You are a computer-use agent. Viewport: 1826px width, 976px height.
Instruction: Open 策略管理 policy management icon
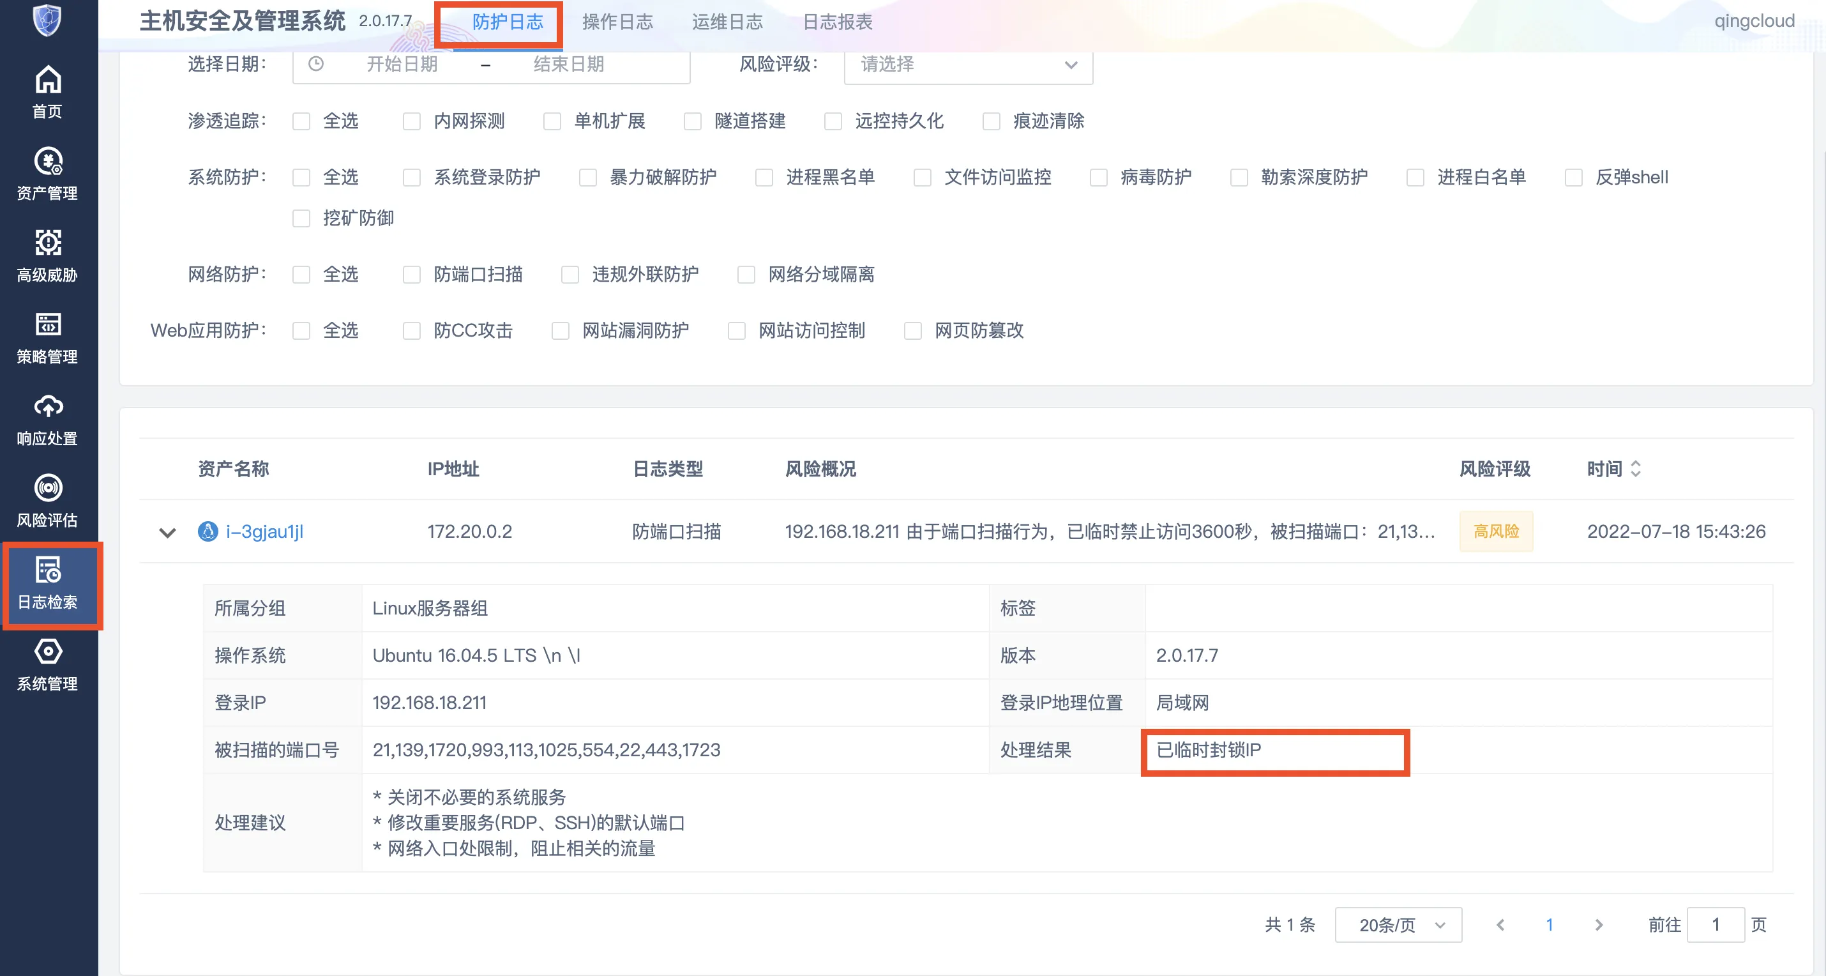coord(47,325)
